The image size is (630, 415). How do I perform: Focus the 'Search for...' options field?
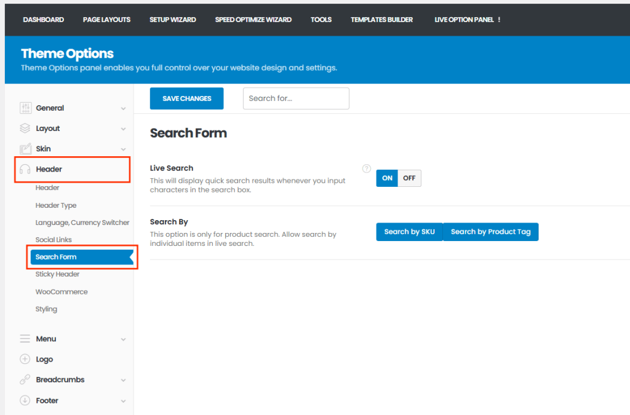tap(296, 98)
